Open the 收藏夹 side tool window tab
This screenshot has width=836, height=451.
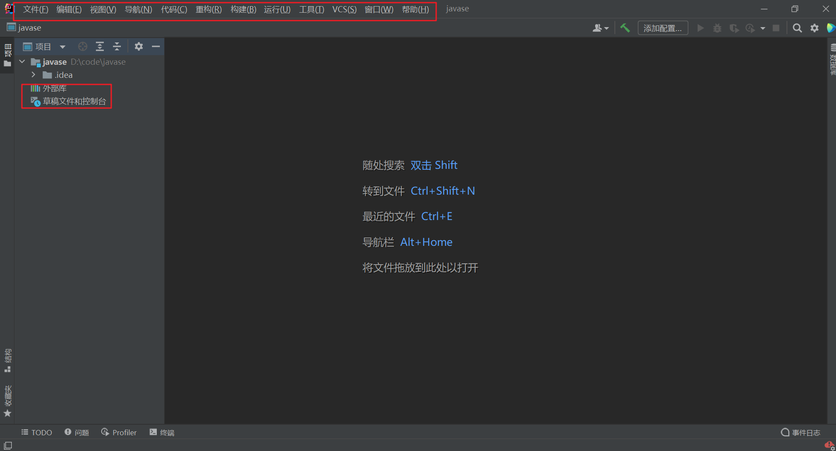click(7, 401)
